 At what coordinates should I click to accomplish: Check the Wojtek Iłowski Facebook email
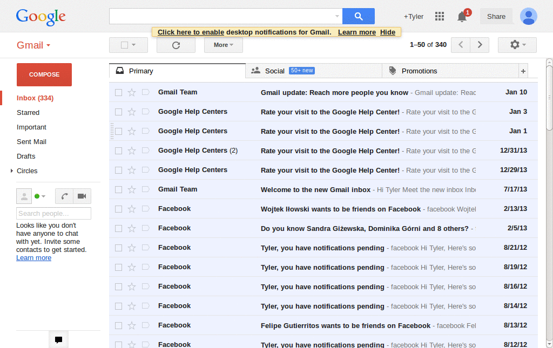pos(118,209)
